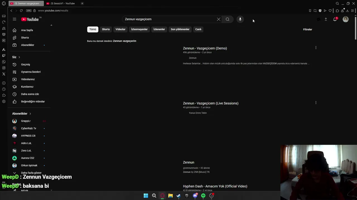
Task: Clear the search box with X
Action: pyautogui.click(x=219, y=19)
